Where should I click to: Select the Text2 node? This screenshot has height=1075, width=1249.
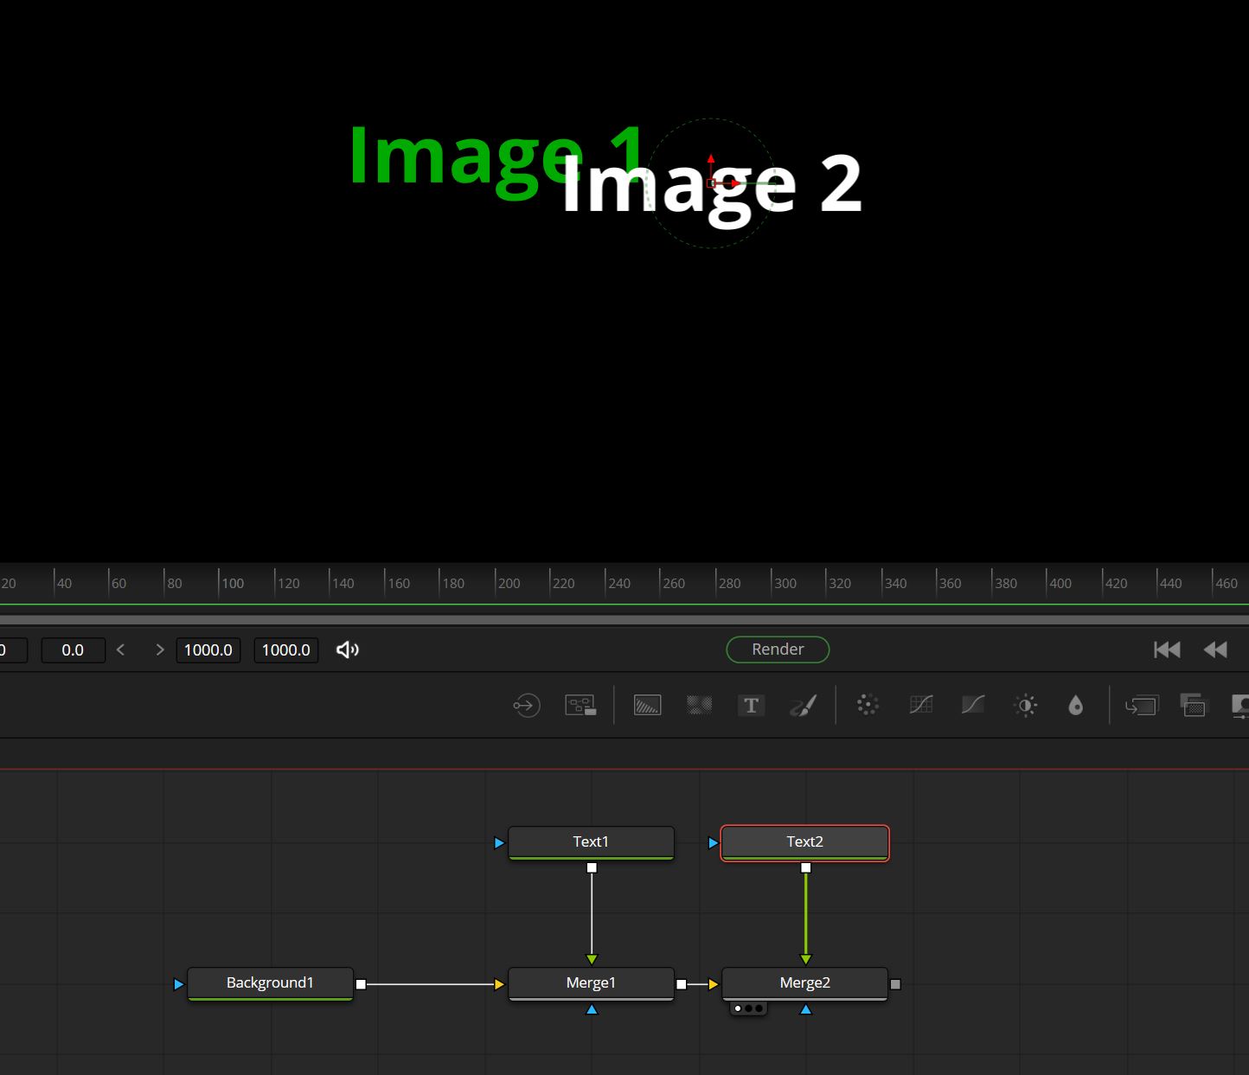(x=804, y=842)
